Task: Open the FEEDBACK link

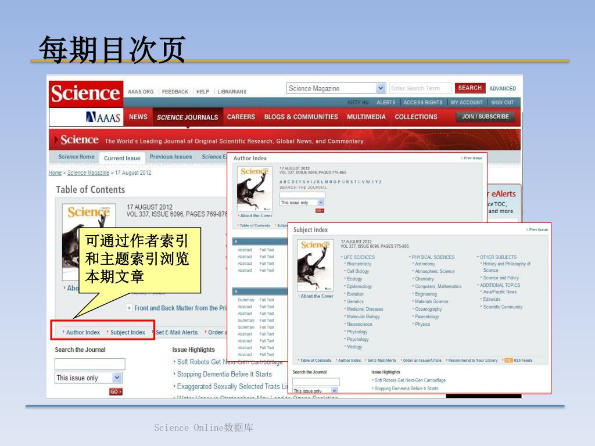Action: point(175,92)
